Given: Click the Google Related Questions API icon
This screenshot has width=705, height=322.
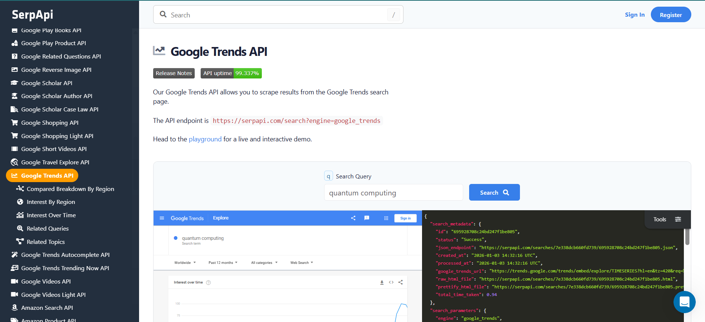Looking at the screenshot, I should pos(14,57).
